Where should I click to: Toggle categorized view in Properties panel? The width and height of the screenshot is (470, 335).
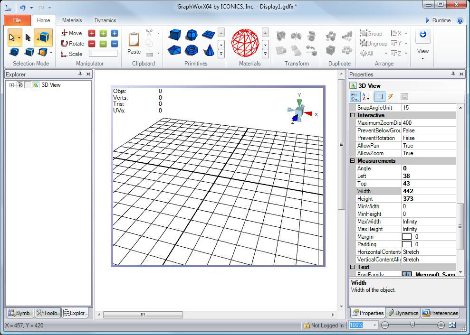355,97
